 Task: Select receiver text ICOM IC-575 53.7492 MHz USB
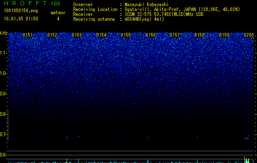(164, 14)
